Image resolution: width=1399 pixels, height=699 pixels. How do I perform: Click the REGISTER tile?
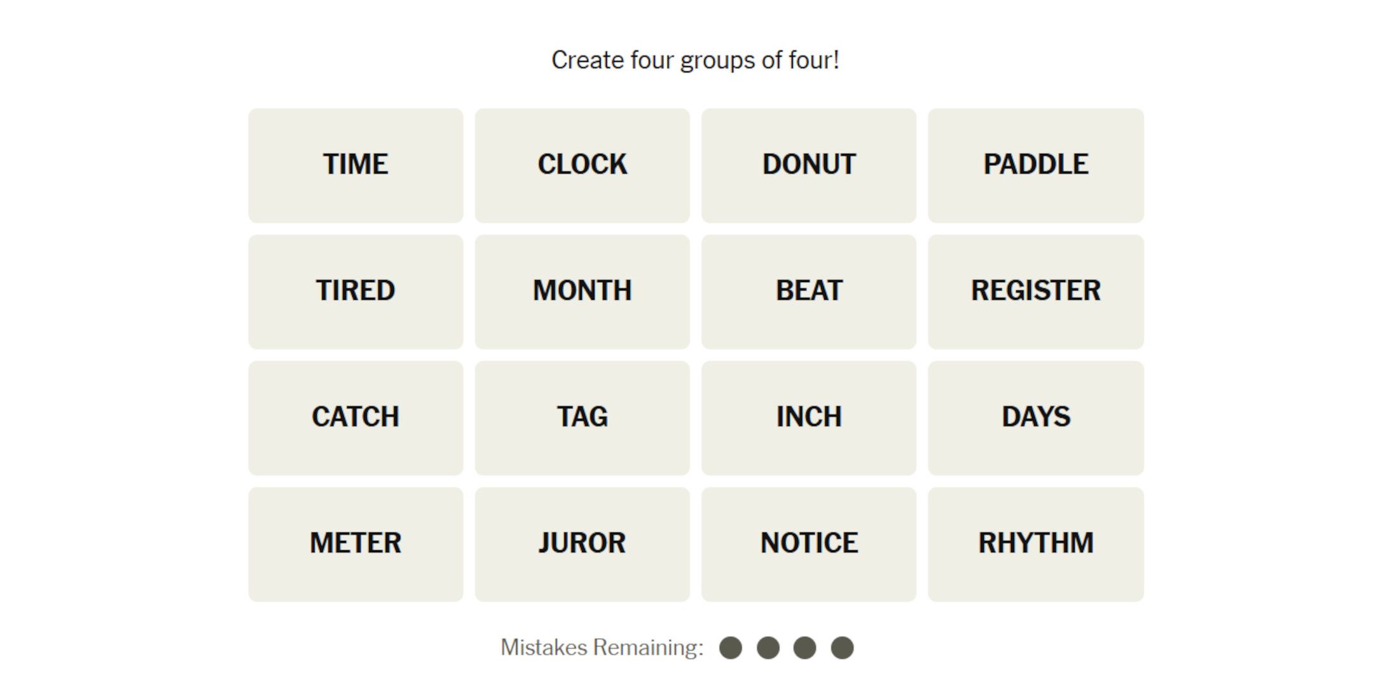pos(1035,292)
